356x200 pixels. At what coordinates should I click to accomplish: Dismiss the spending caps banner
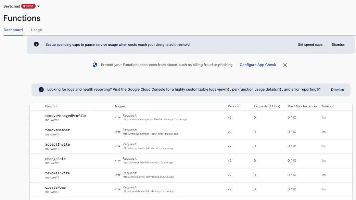click(x=338, y=45)
